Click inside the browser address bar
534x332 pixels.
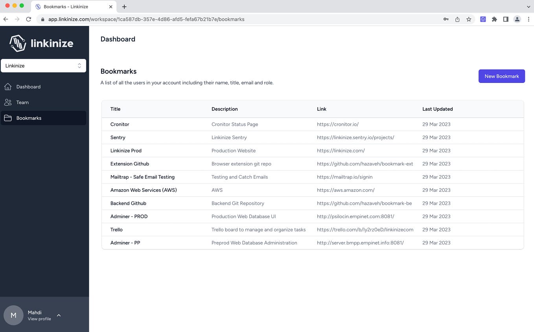click(236, 19)
